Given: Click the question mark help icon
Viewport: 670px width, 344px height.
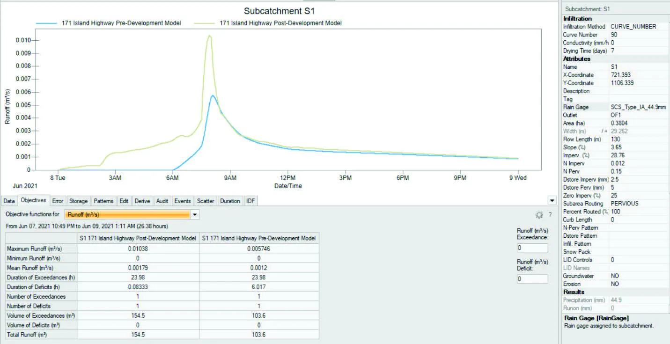Looking at the screenshot, I should (550, 215).
